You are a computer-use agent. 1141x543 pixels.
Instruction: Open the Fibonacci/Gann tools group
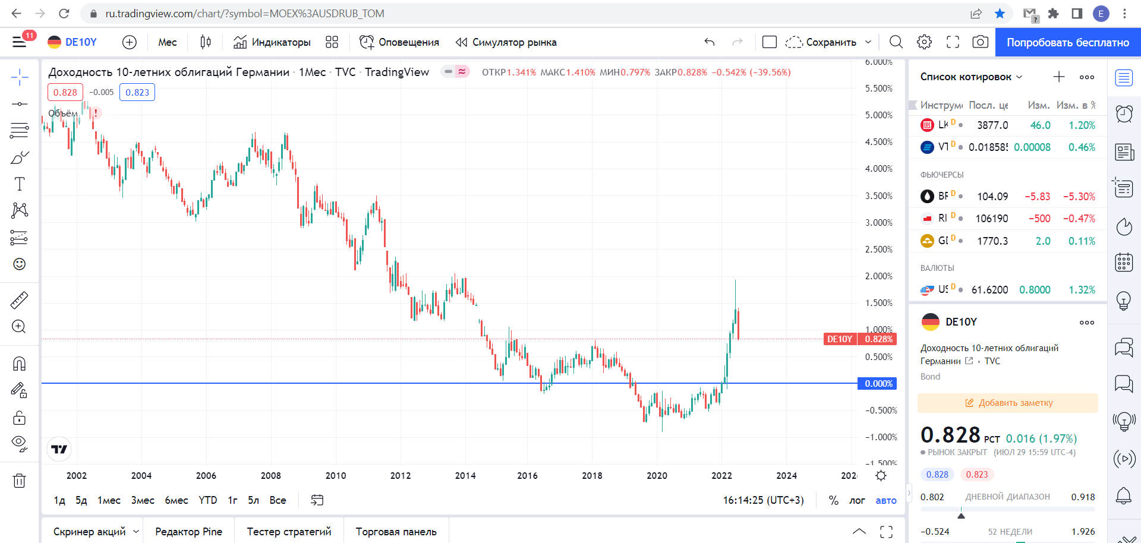tap(20, 130)
